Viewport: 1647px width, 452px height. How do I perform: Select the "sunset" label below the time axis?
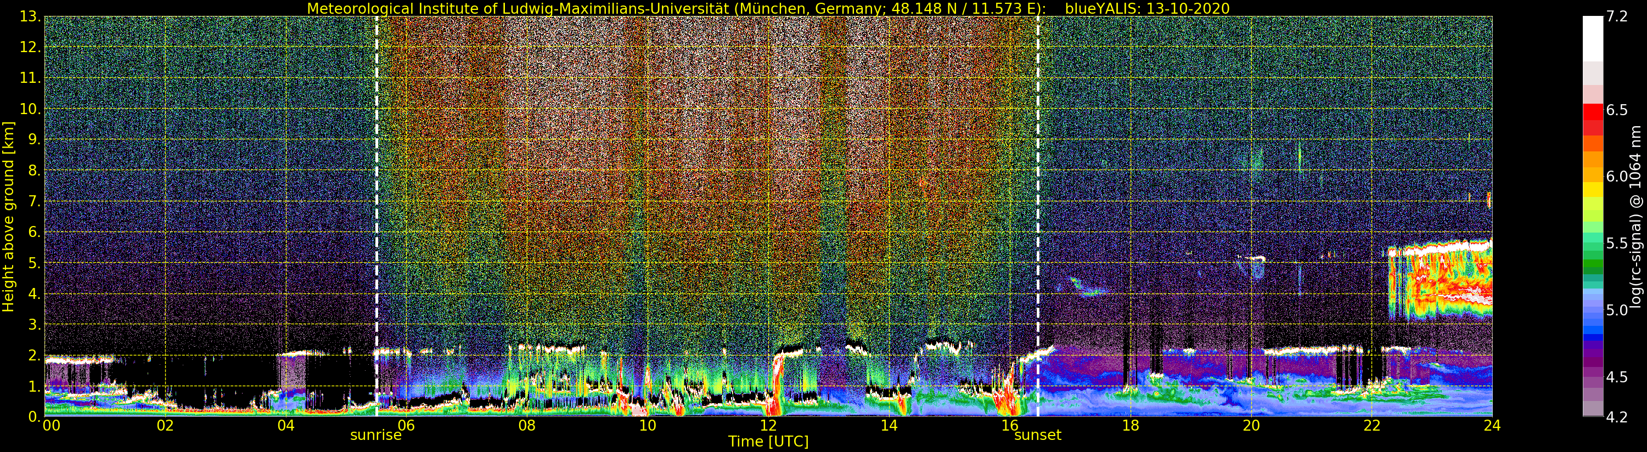(1038, 436)
